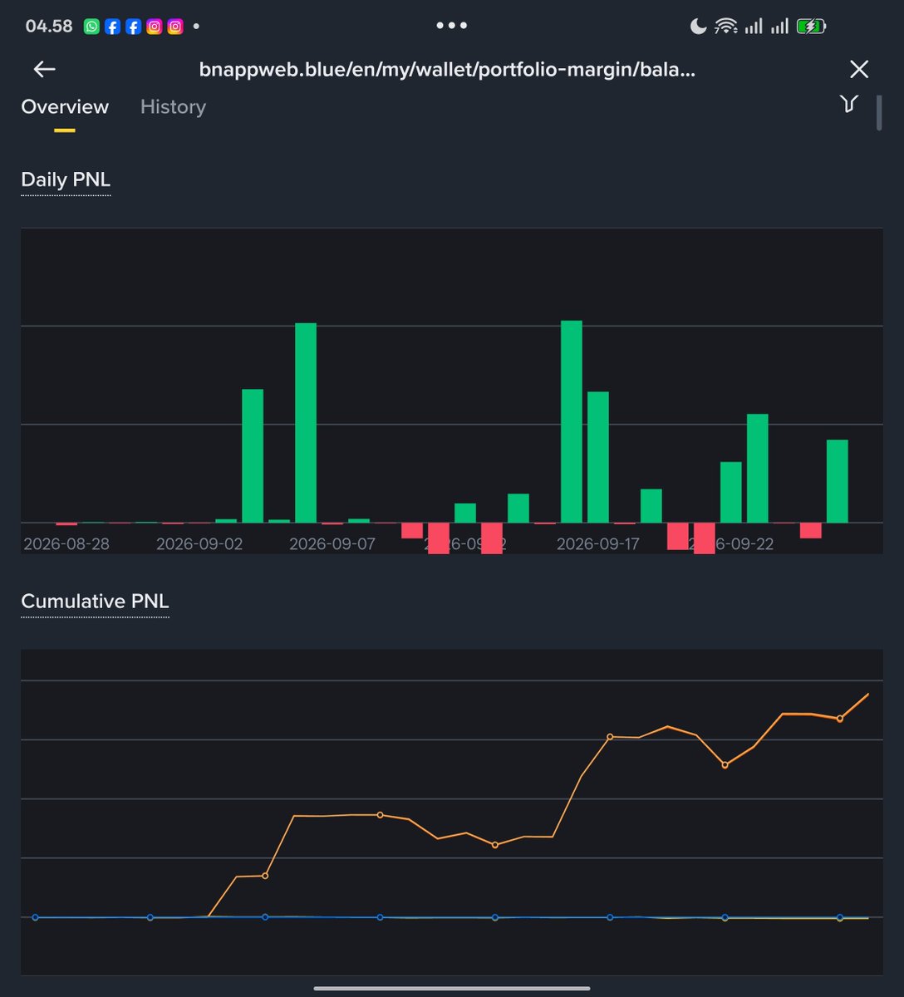Go back with the left arrow icon
The width and height of the screenshot is (904, 997).
[x=44, y=69]
